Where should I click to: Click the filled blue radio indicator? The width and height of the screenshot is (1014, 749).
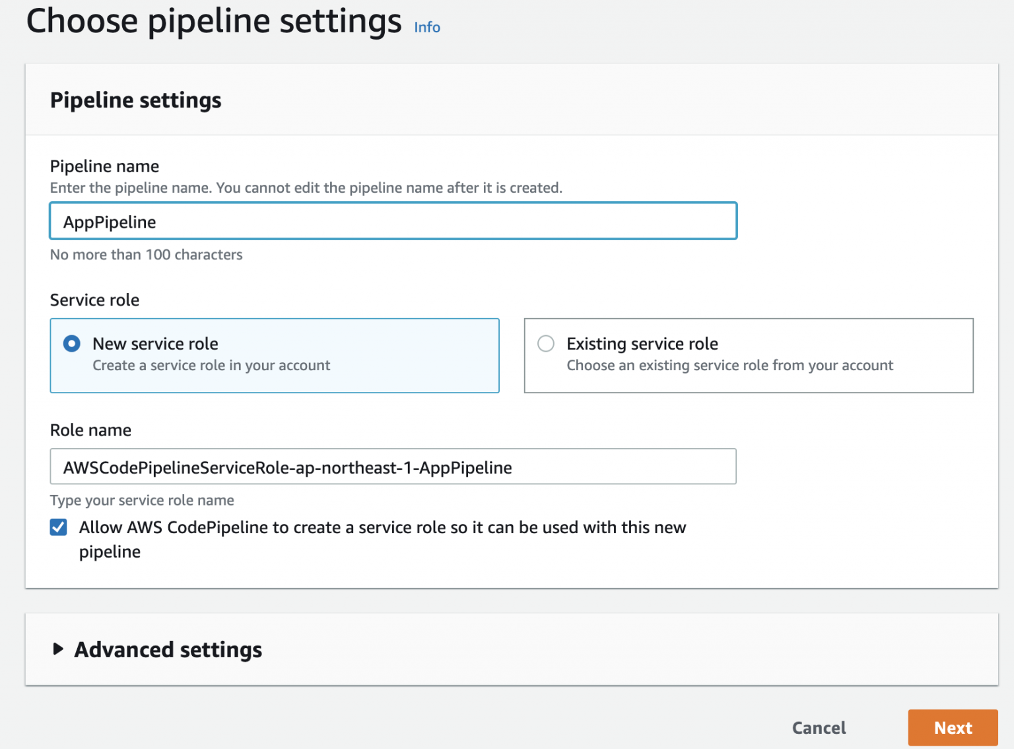click(71, 343)
